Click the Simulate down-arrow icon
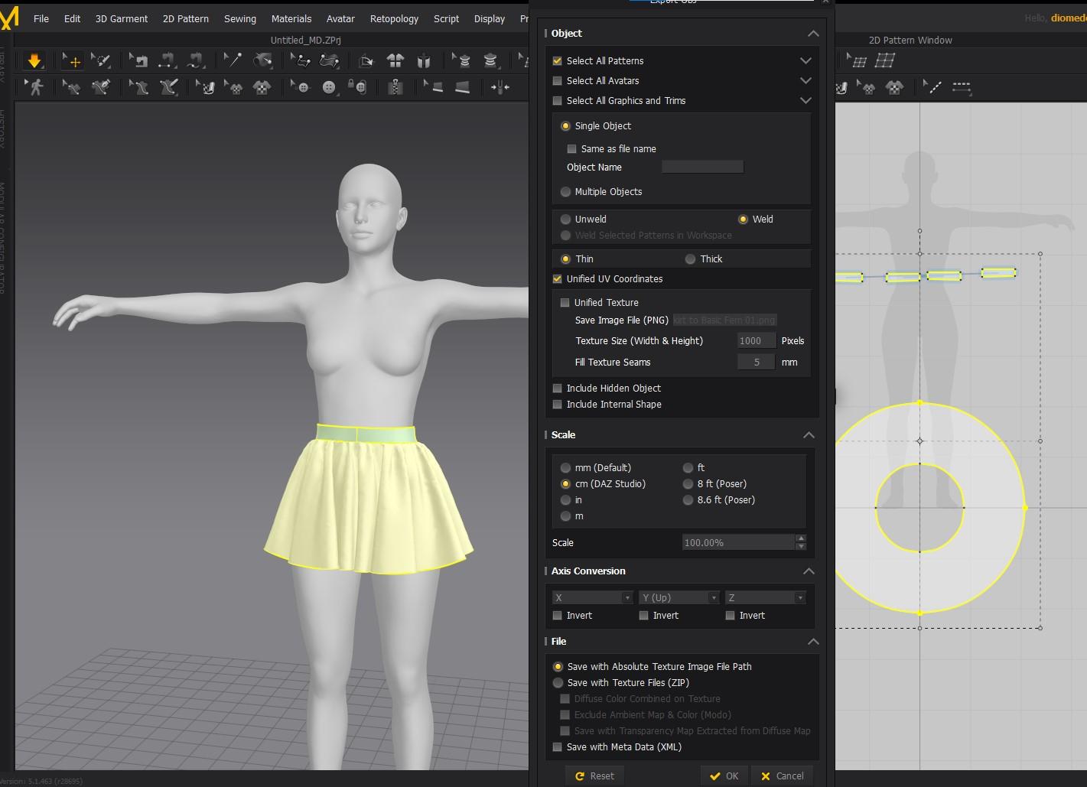Screen dimensions: 1087x787 pos(34,61)
